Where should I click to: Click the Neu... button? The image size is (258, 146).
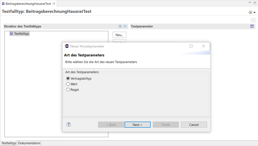(x=119, y=35)
